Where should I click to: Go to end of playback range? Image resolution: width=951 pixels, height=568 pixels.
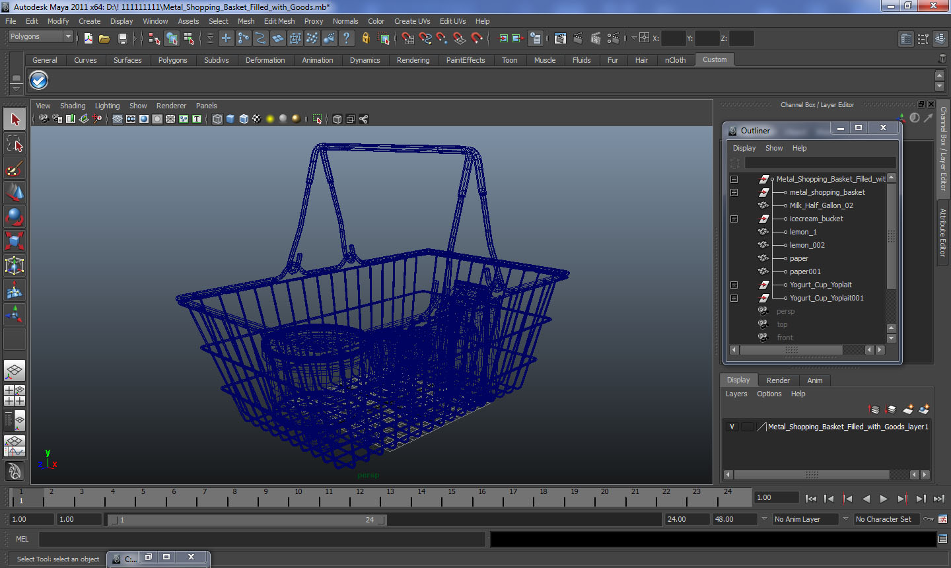coord(938,499)
